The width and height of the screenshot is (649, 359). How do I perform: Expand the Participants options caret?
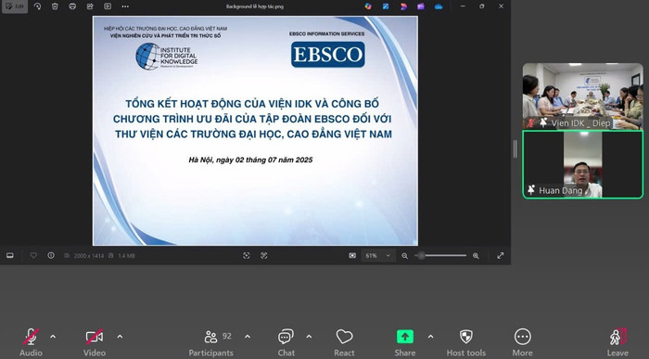[248, 337]
